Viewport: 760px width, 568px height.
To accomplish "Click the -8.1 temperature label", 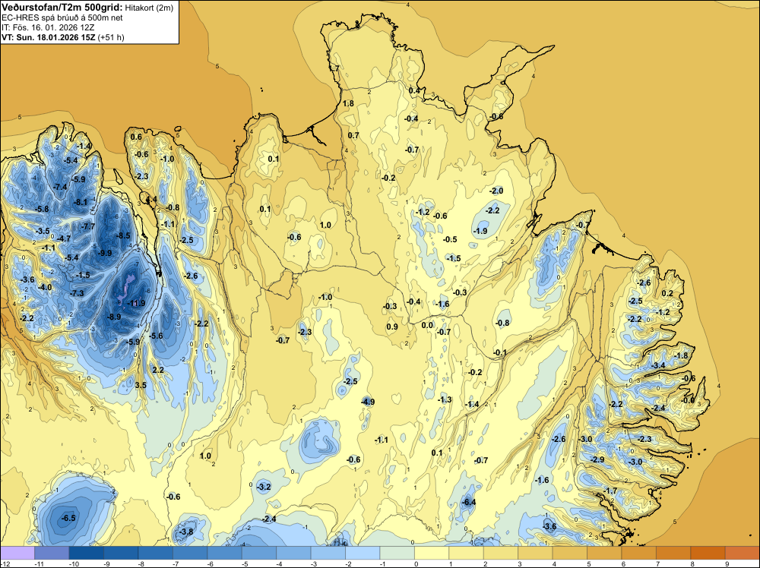I will tap(81, 203).
